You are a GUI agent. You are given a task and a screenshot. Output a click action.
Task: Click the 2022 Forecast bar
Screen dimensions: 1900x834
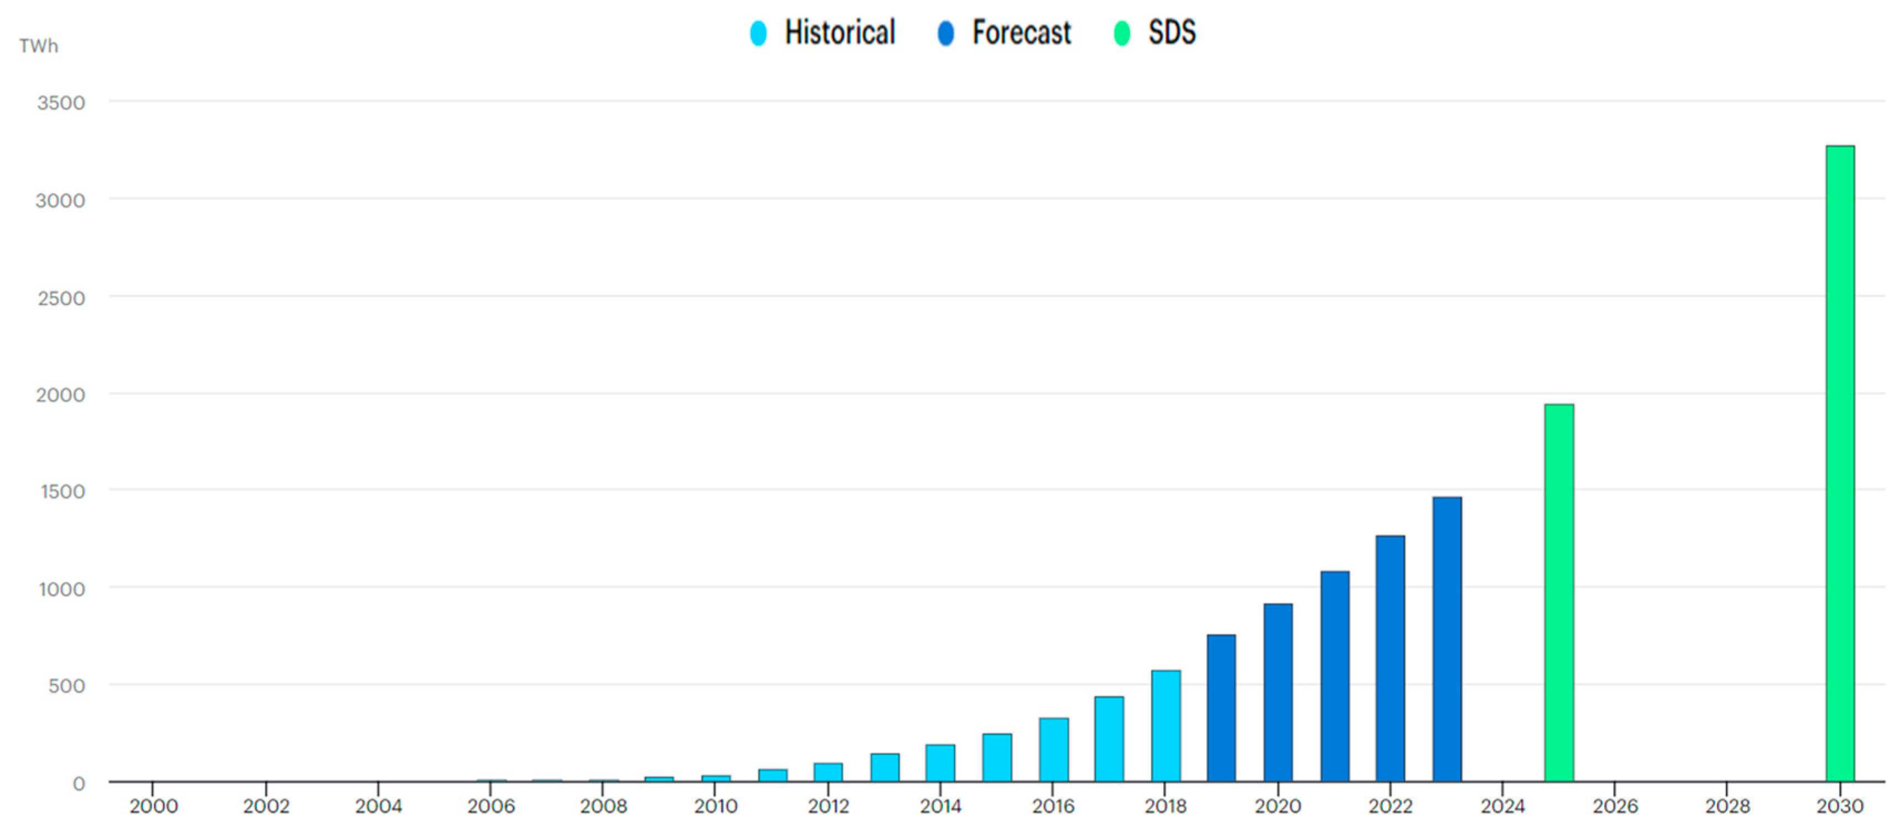tap(1389, 658)
